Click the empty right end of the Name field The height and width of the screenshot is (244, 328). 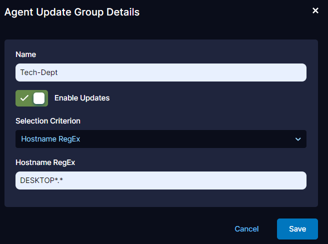tap(280, 72)
